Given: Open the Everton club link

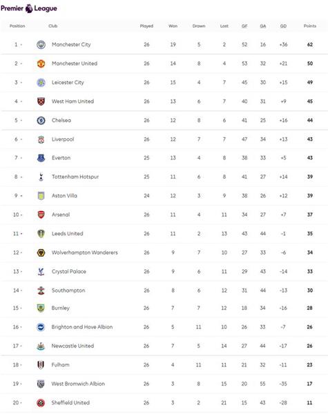Looking at the screenshot, I should click(61, 158).
